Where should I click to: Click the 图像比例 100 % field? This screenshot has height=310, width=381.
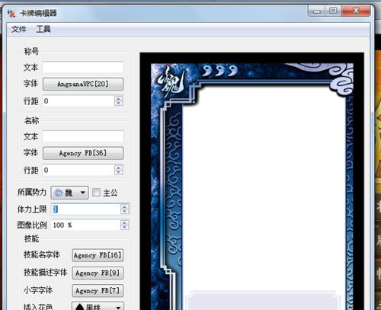86,225
